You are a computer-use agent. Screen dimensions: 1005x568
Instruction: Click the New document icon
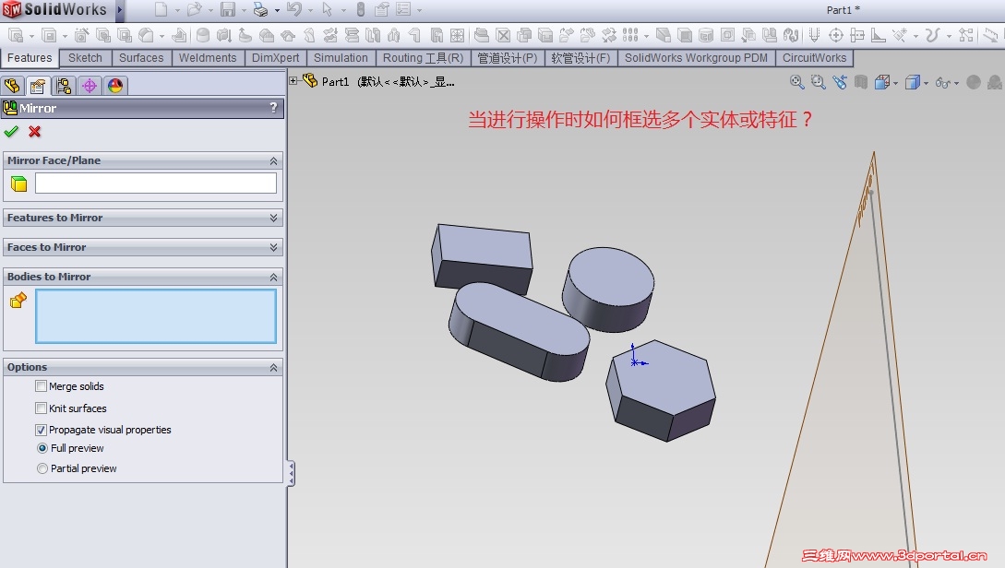coord(161,9)
